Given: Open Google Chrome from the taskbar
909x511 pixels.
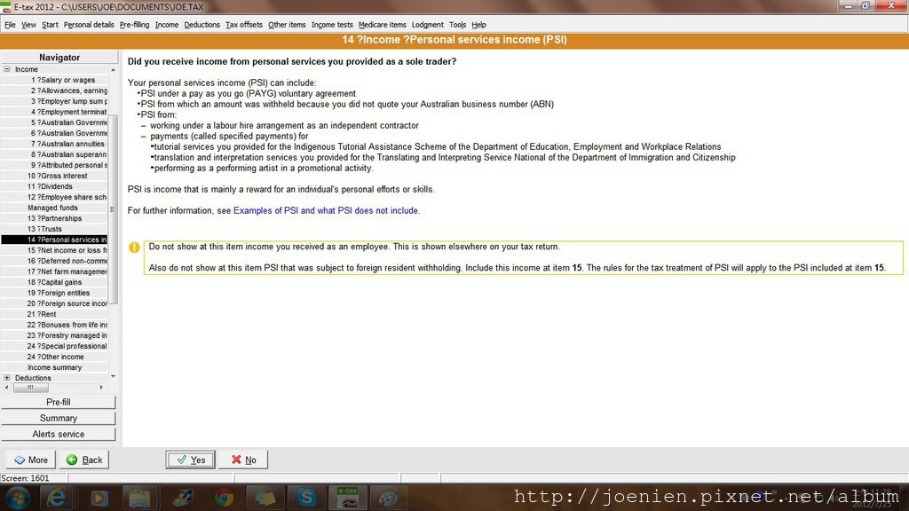Looking at the screenshot, I should click(224, 498).
